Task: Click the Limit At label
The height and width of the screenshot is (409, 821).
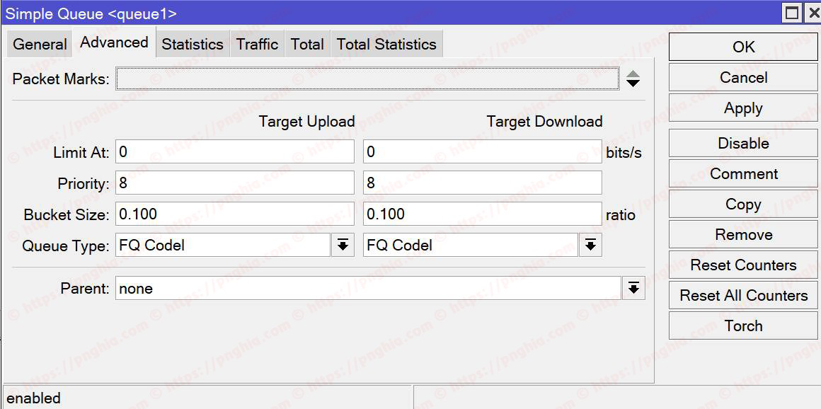Action: tap(81, 153)
